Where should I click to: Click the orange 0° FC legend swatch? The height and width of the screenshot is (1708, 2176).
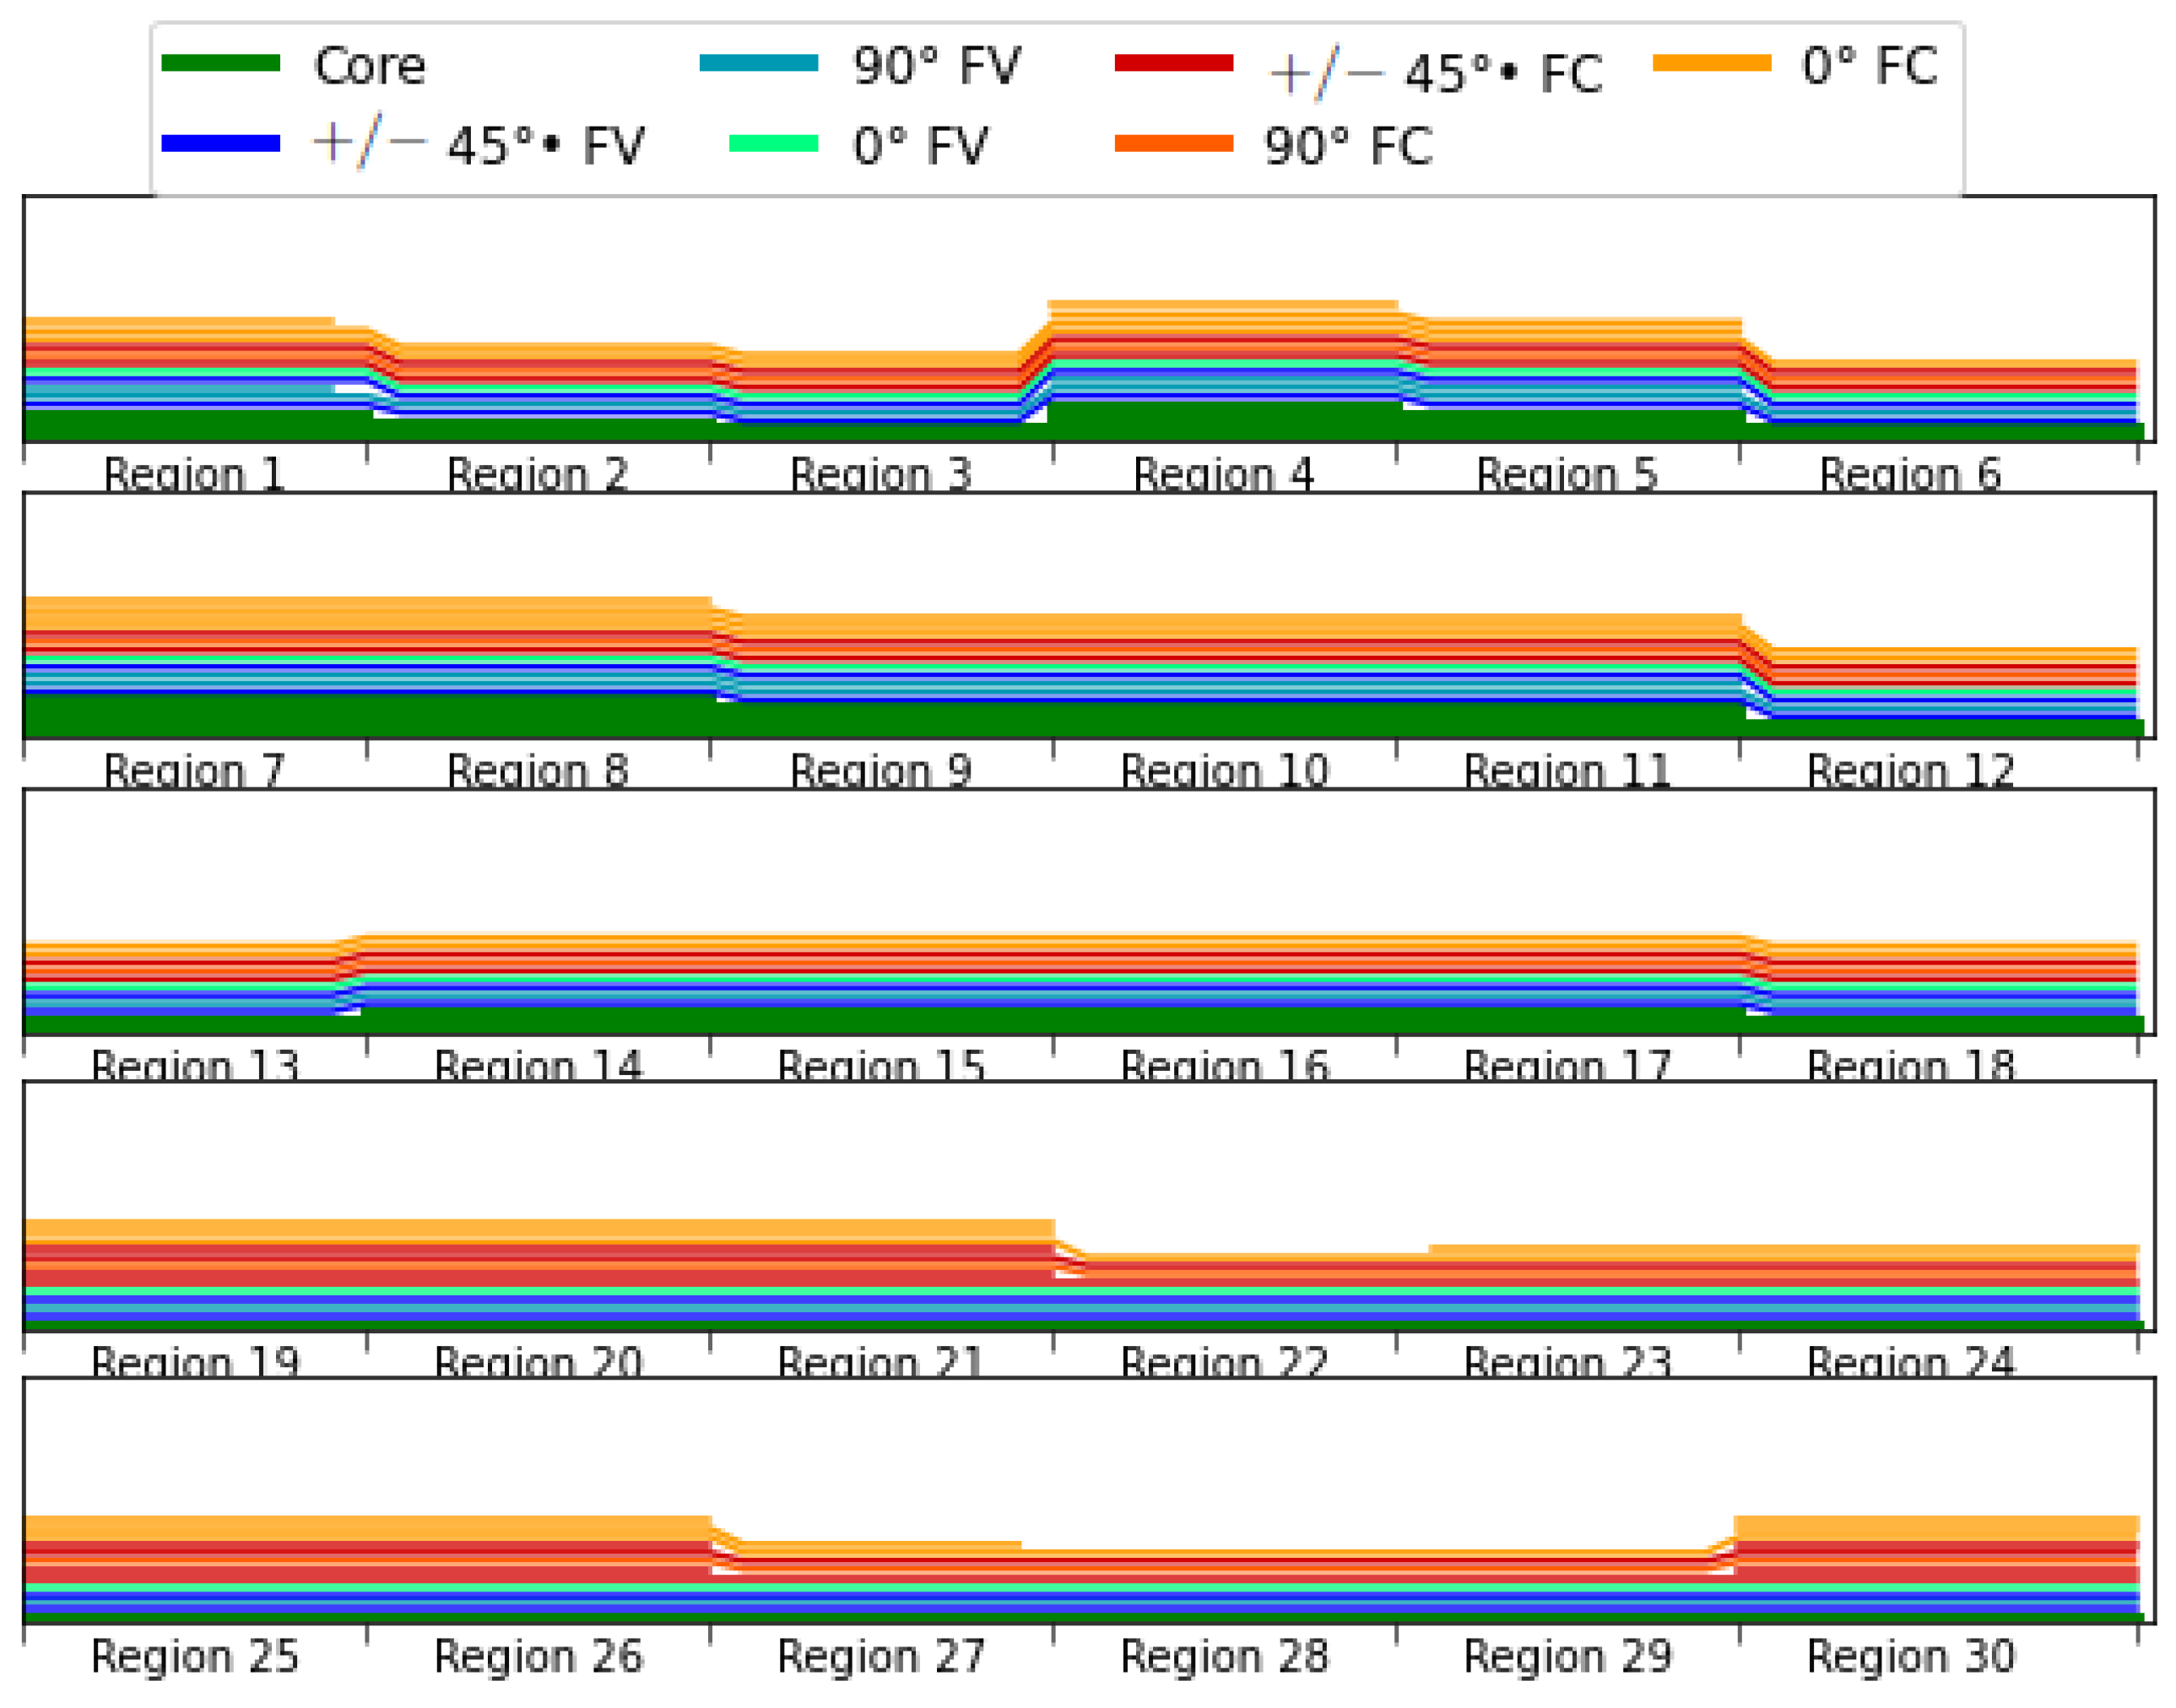click(1711, 64)
